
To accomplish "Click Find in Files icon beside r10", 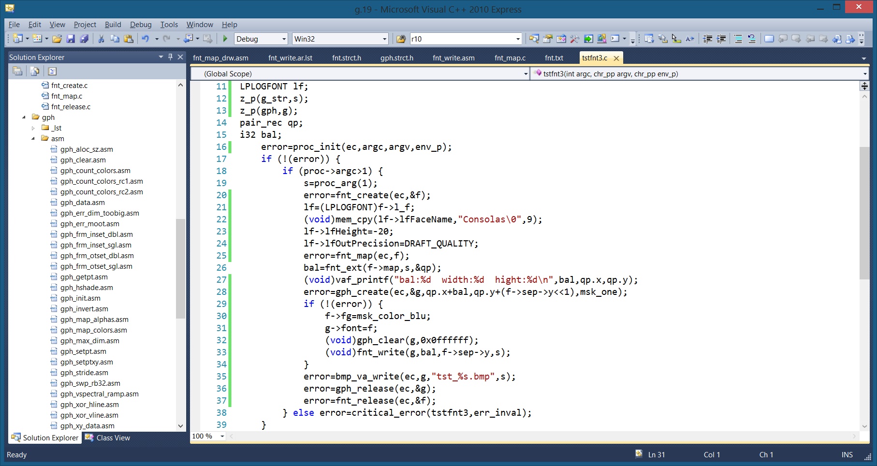I will pyautogui.click(x=401, y=39).
